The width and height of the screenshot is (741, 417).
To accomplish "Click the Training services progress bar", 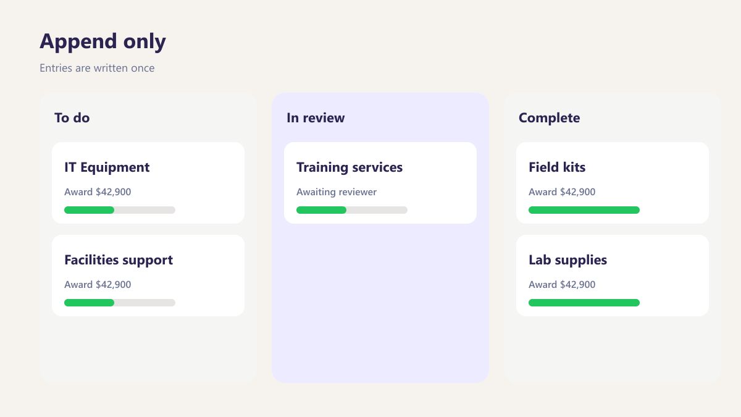I will [352, 210].
